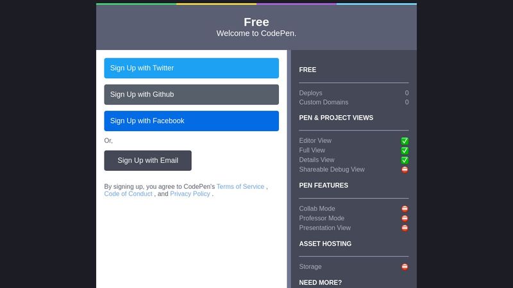
Task: Click the 'PEN & PROJECT VIEWS' heading
Action: pos(336,118)
